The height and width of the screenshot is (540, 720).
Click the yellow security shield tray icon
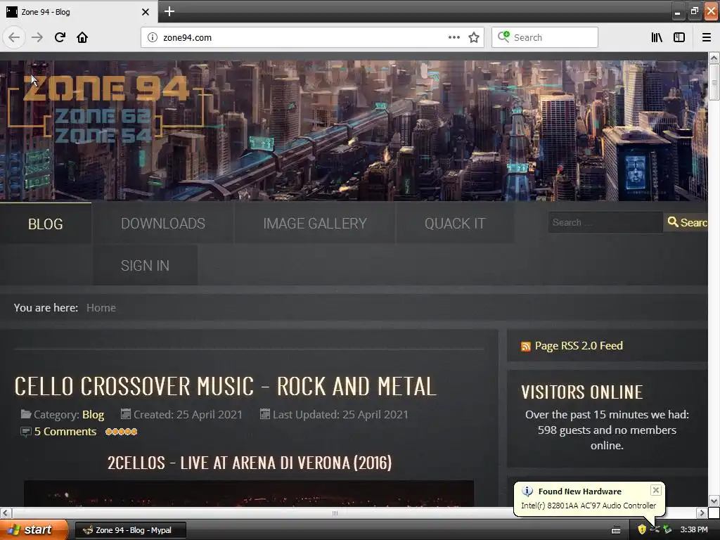[x=642, y=530]
